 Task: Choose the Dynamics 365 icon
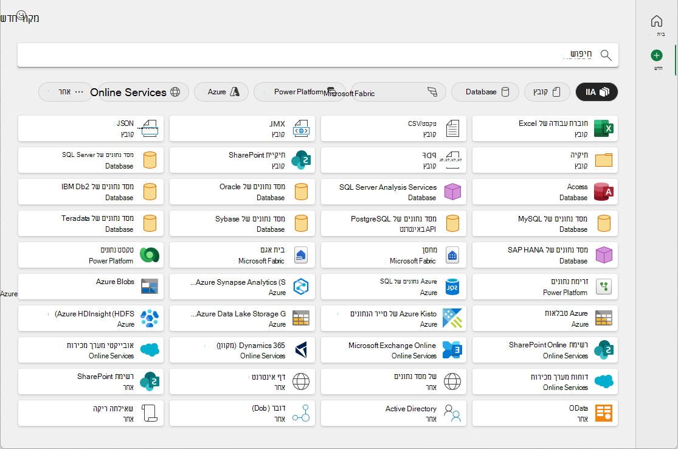point(301,349)
